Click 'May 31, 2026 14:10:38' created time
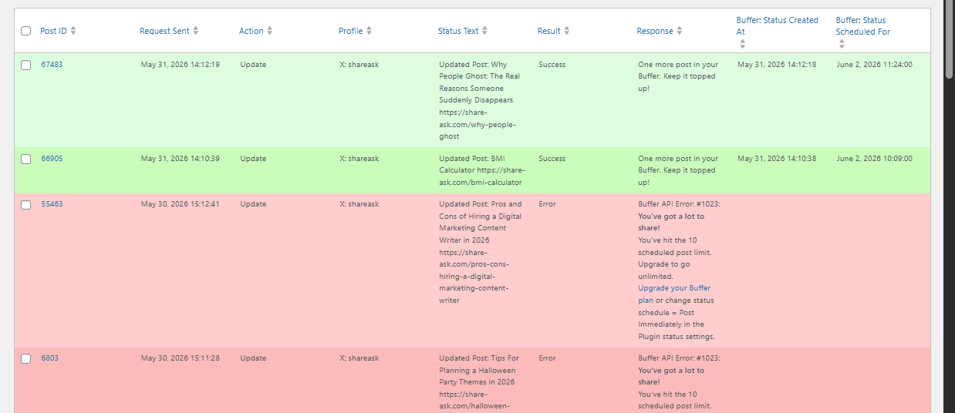Viewport: 955px width, 413px height. 777,159
